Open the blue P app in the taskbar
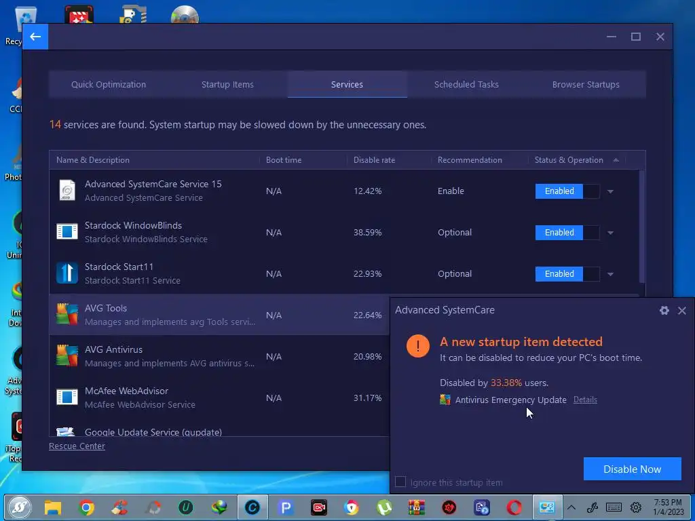Image resolution: width=695 pixels, height=521 pixels. 286,507
